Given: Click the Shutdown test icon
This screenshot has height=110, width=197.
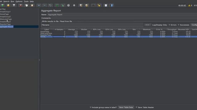Looking at the screenshot, I should coord(74,5).
